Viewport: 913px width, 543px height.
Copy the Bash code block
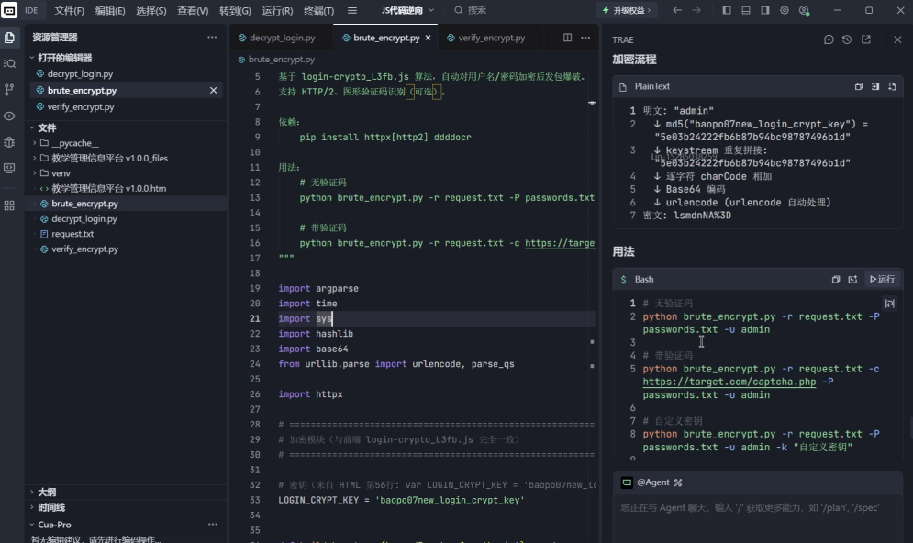[836, 280]
